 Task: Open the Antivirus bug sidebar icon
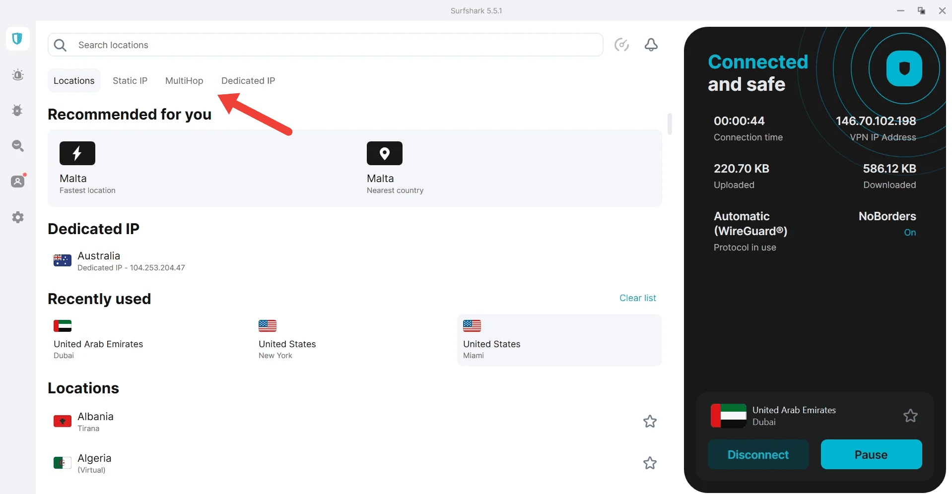[x=17, y=110]
